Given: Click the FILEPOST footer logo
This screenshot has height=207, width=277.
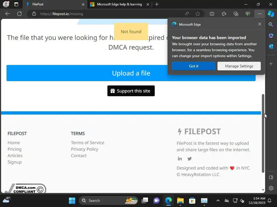Looking at the screenshot, I should click(x=199, y=132).
